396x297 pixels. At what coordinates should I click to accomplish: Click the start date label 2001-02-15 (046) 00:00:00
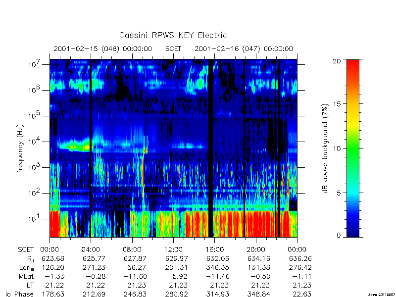103,49
